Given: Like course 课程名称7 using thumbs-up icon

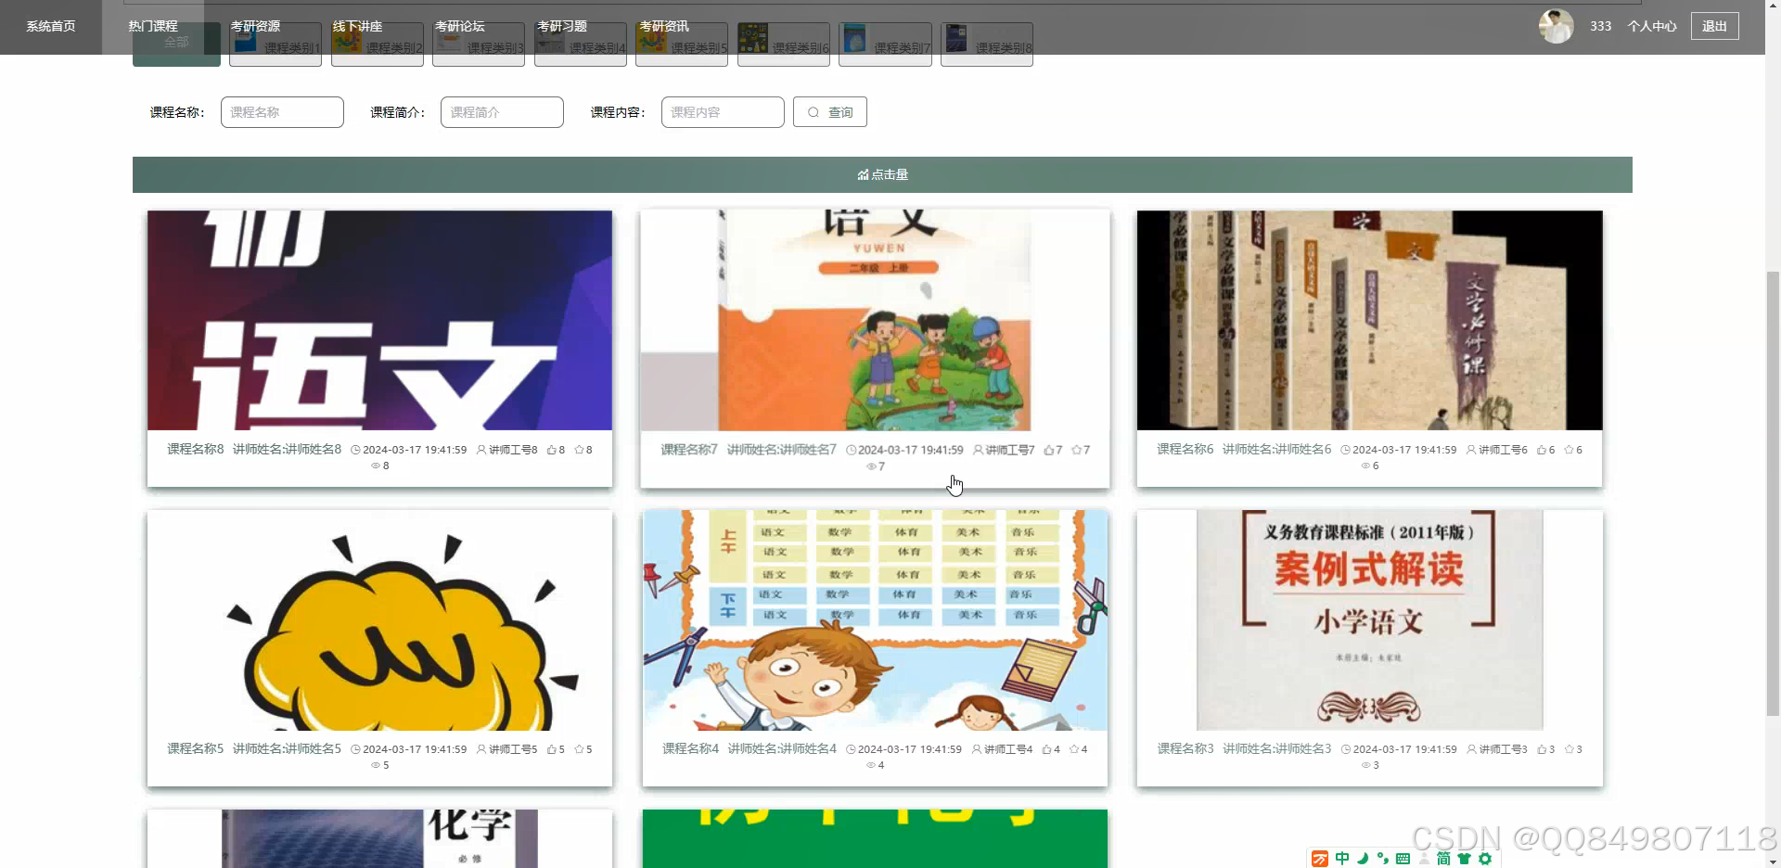Looking at the screenshot, I should click(1048, 450).
